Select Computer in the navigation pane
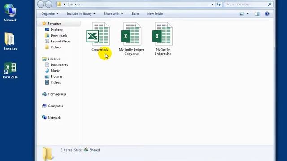The height and width of the screenshot is (161, 287). coord(56,106)
